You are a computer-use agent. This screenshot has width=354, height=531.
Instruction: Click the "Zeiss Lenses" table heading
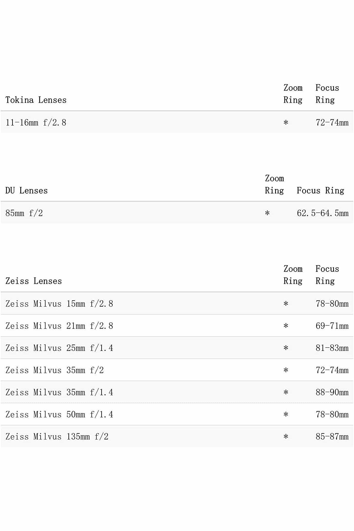(x=34, y=281)
